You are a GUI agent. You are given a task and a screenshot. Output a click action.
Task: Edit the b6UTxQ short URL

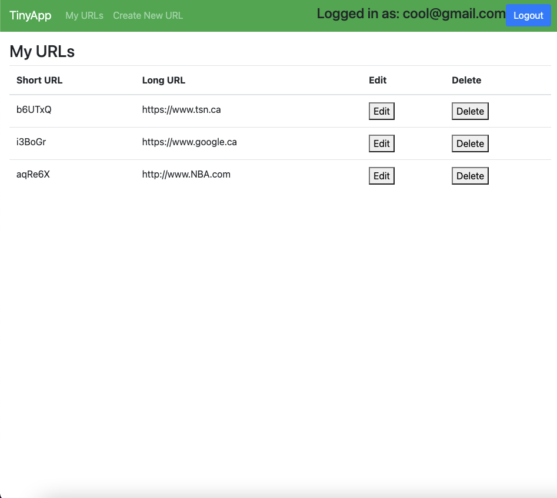pos(381,111)
